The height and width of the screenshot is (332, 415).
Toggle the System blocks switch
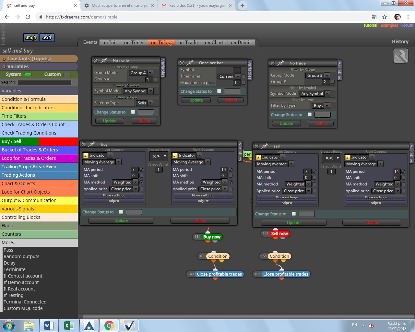pos(28,75)
